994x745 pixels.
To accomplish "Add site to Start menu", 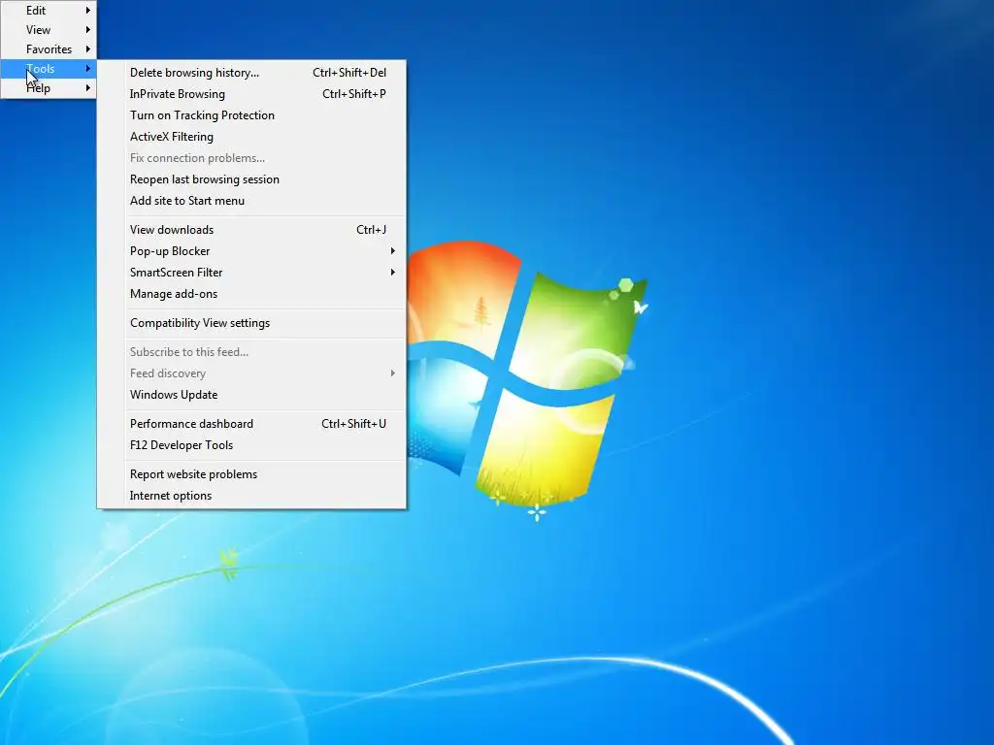I will point(251,201).
